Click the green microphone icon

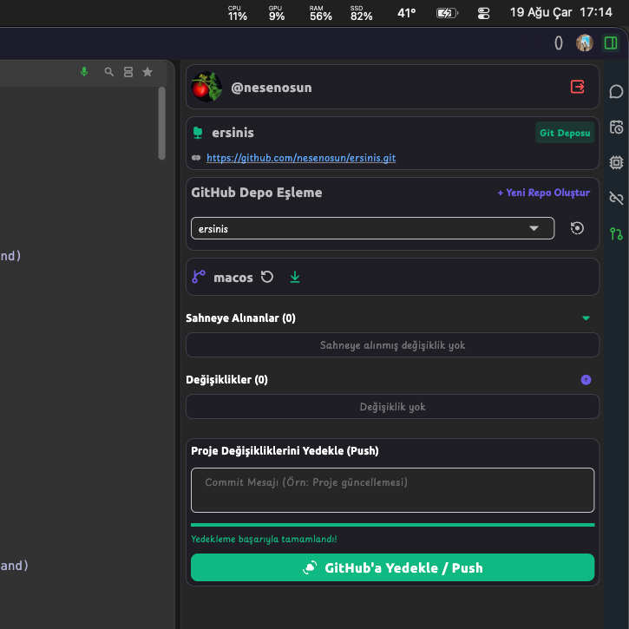(84, 72)
